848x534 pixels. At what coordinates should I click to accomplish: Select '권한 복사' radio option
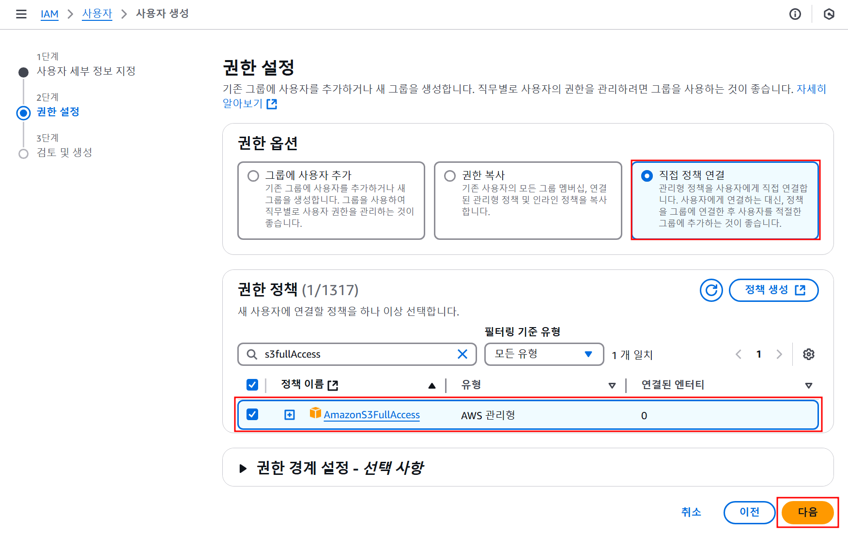pos(450,176)
